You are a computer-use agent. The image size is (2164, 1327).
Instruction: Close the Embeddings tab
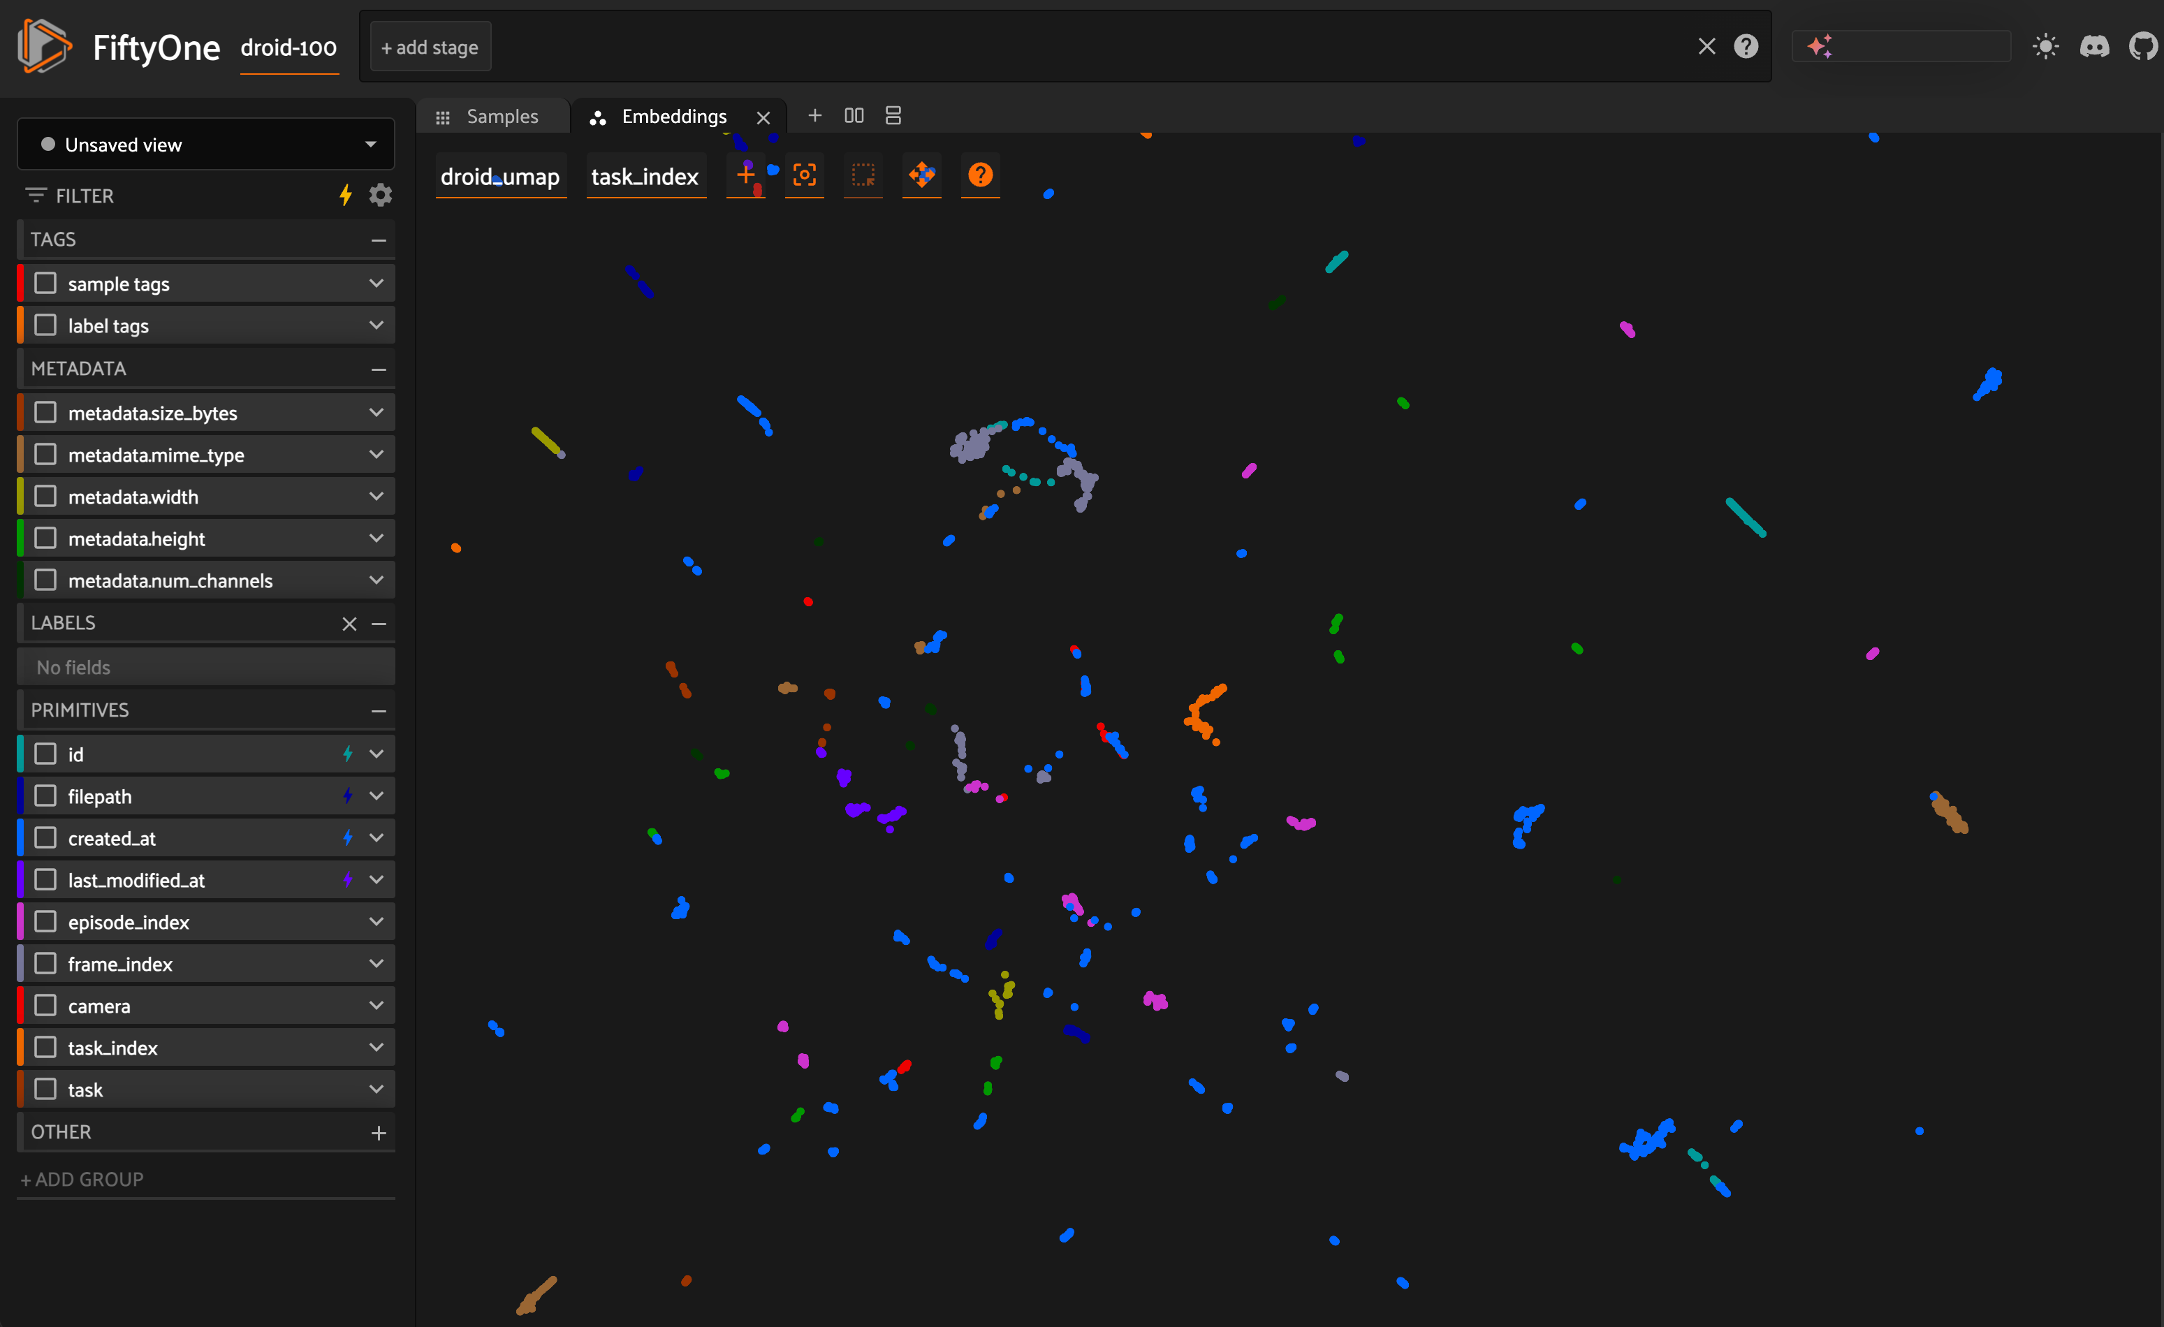[x=763, y=117]
